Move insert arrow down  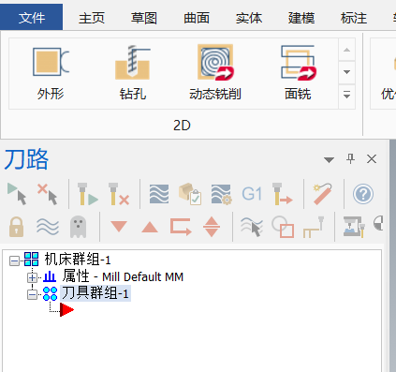point(119,226)
